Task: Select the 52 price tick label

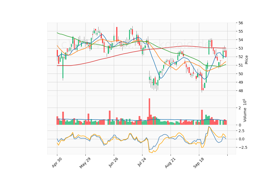Action: coord(241,57)
